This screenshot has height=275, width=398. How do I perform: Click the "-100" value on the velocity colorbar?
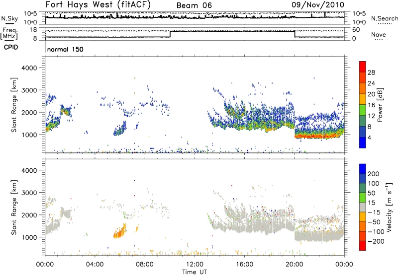pyautogui.click(x=376, y=232)
